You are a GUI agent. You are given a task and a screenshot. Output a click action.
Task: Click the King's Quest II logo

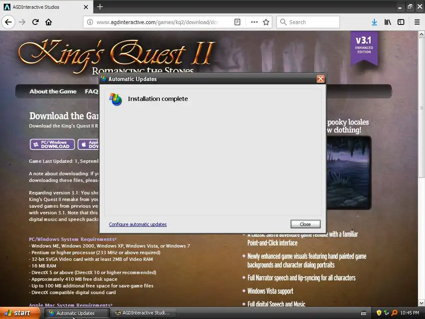tap(117, 56)
